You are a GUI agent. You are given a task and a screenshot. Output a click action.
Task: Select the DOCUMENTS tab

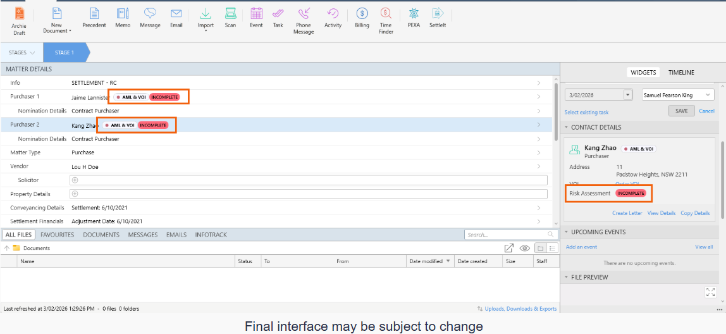(101, 235)
